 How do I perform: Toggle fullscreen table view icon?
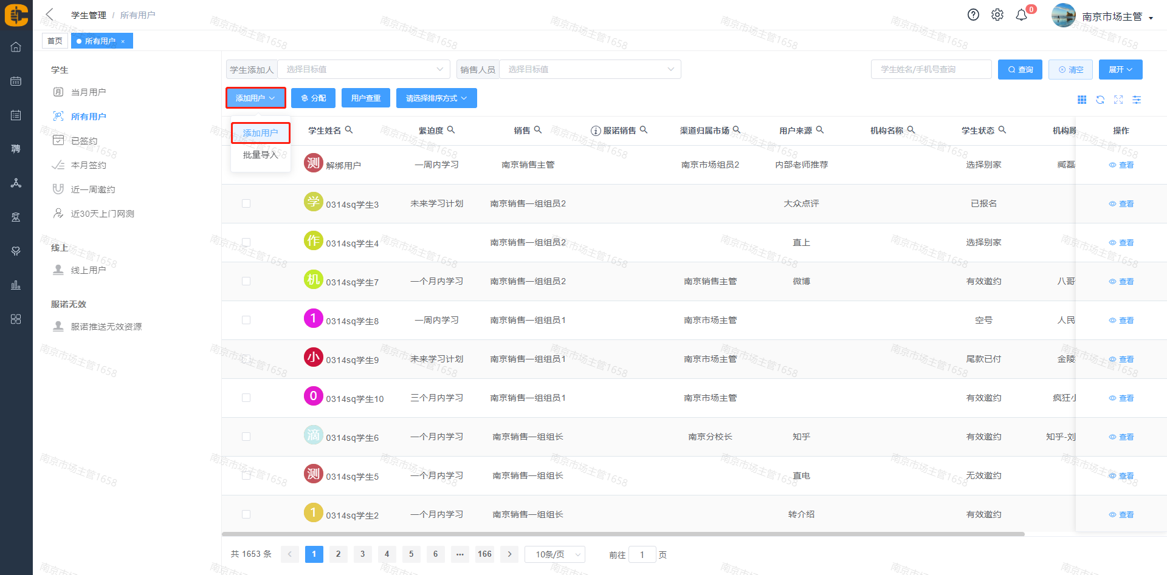[1118, 100]
